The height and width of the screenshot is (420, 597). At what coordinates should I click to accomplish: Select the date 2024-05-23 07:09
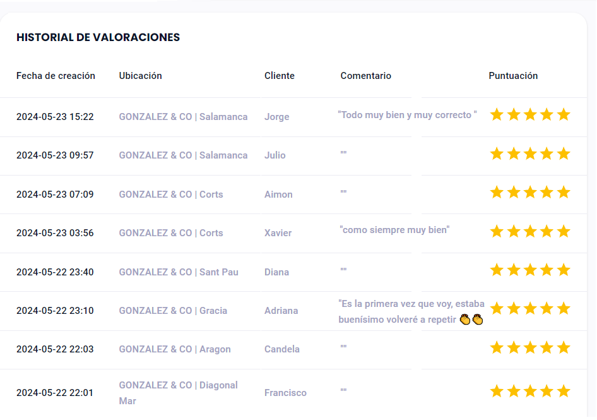55,195
